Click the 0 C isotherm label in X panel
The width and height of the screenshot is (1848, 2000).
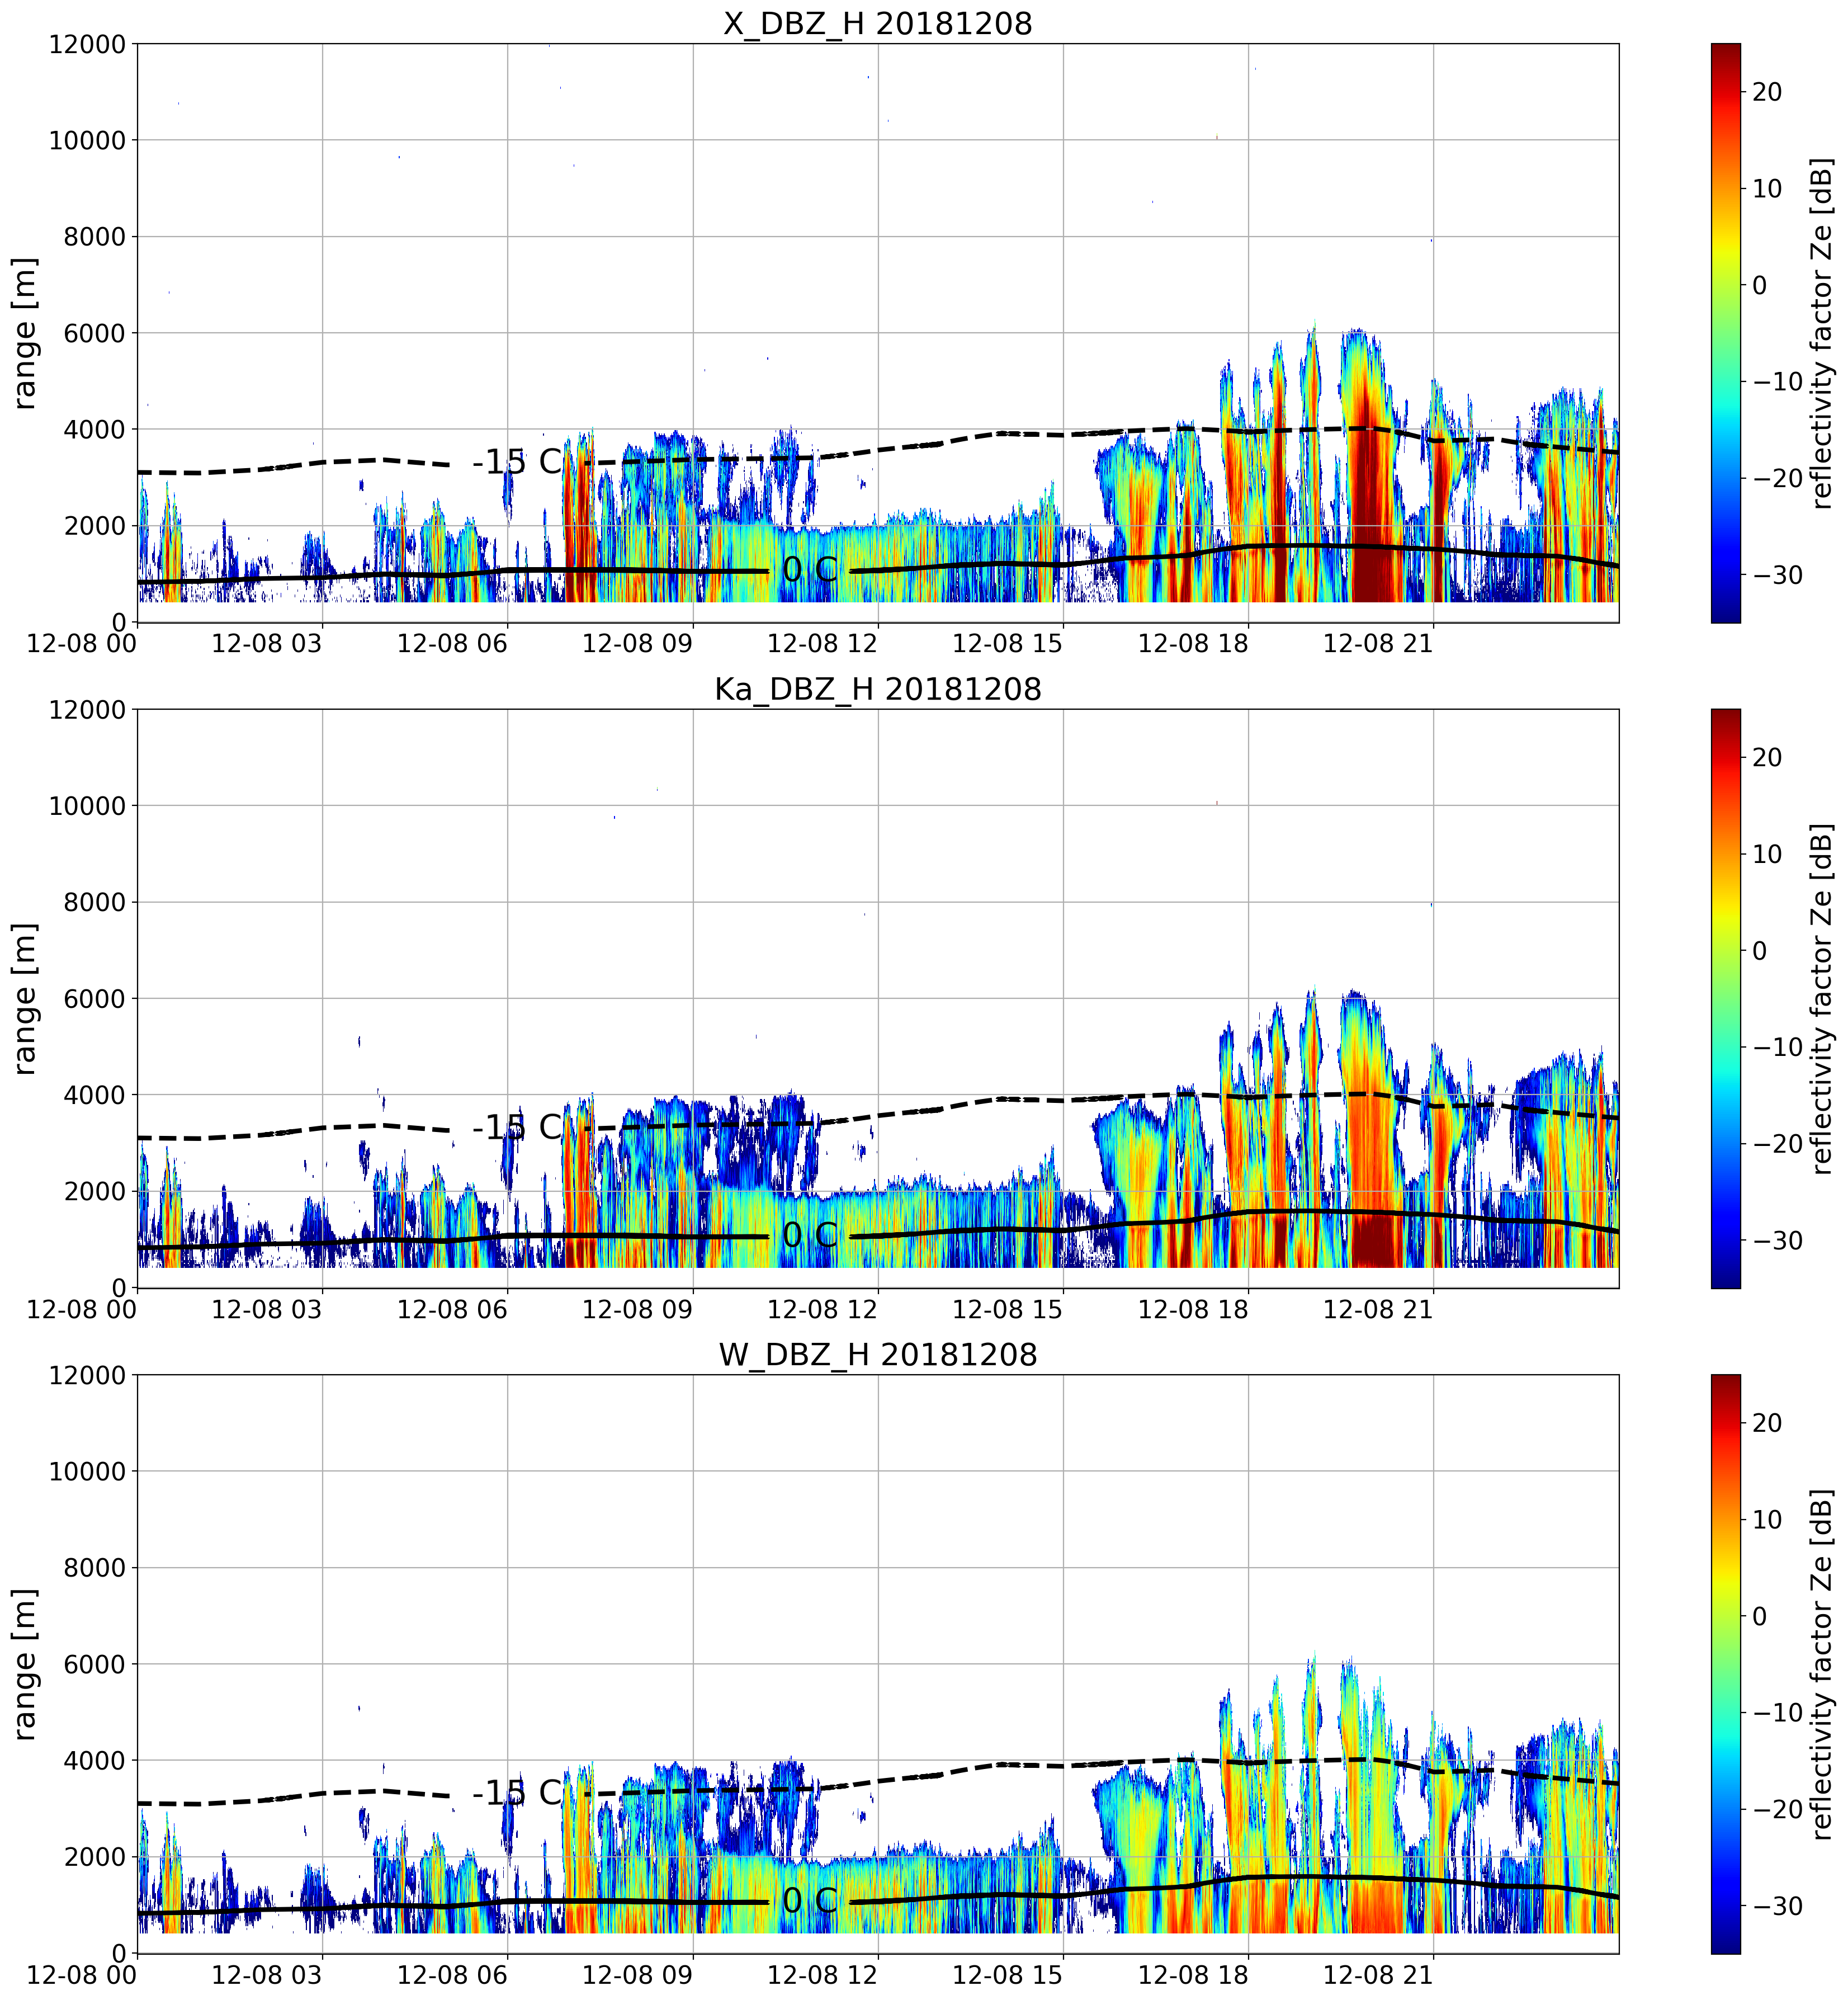pyautogui.click(x=809, y=570)
